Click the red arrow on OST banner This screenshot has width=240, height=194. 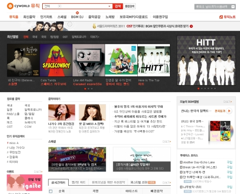pyautogui.click(x=191, y=26)
